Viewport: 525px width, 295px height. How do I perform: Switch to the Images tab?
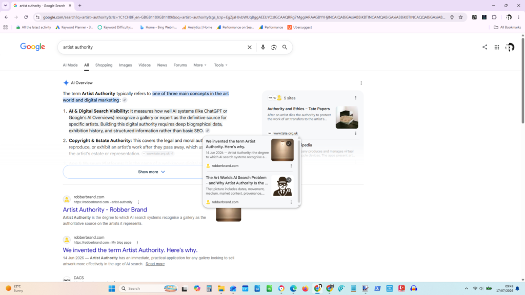[126, 65]
